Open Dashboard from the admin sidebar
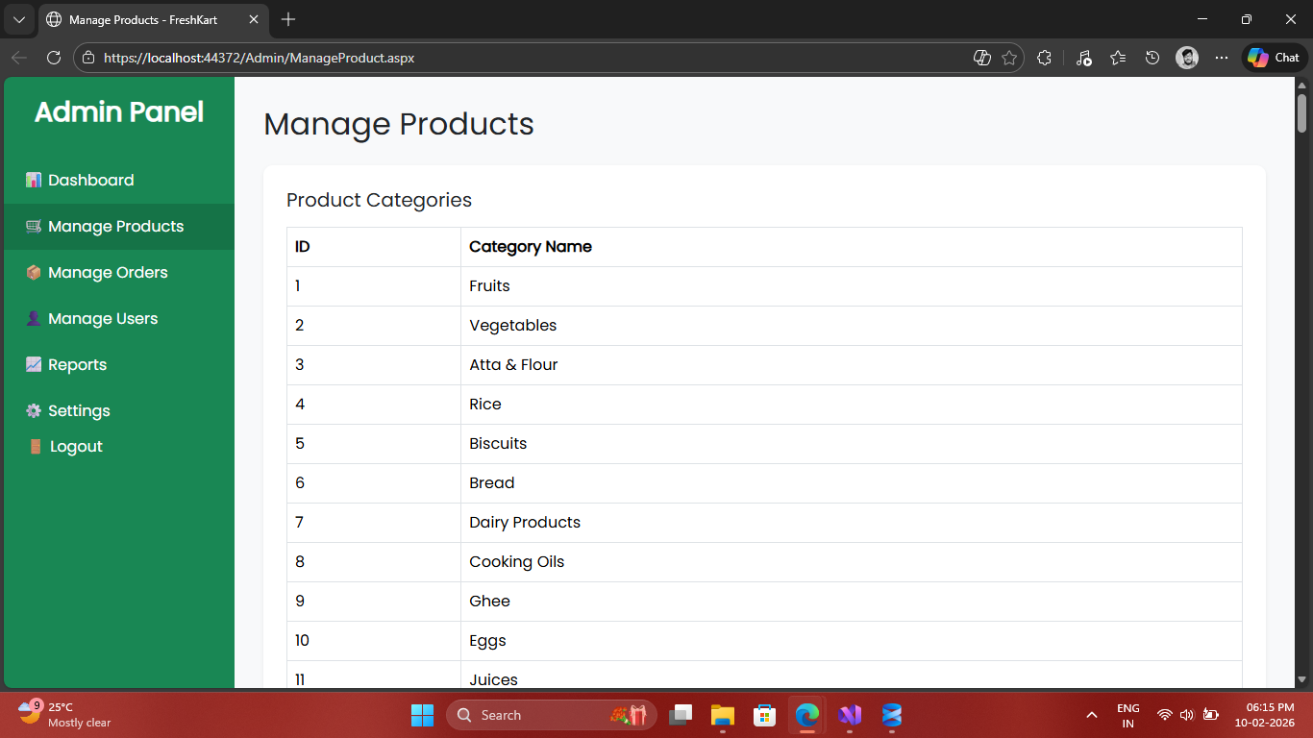 tap(90, 181)
